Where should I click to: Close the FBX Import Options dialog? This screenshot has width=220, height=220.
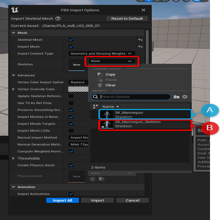(x=143, y=10)
